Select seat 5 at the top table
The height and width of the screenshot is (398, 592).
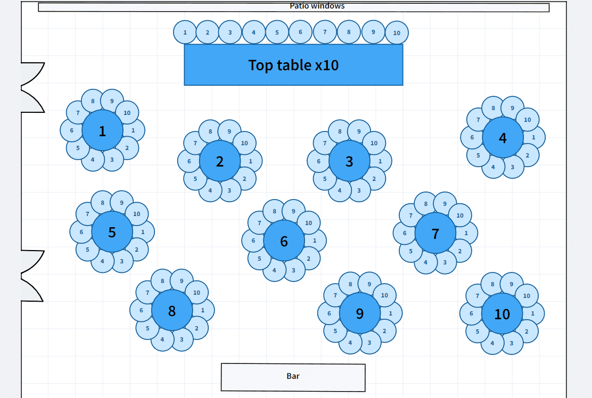point(277,32)
